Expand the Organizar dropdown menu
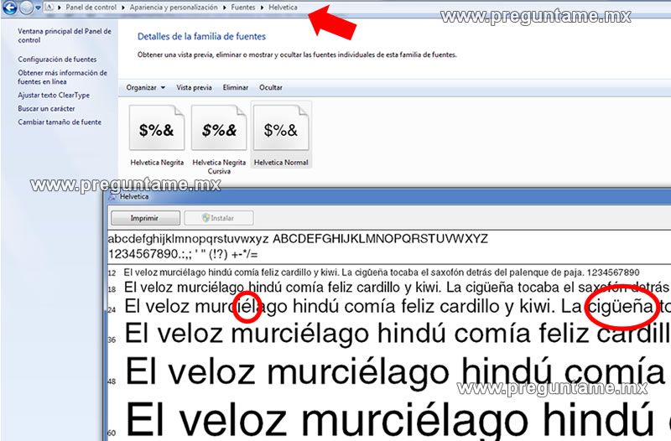Viewport: 671px width, 441px height. (x=145, y=87)
